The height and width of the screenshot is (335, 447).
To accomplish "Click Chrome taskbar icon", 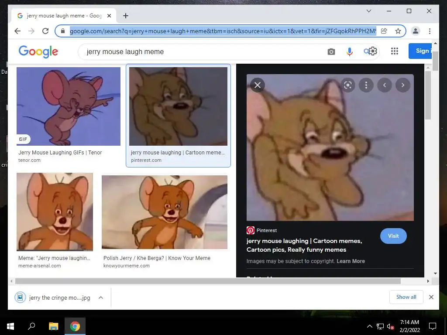I will click(x=75, y=326).
